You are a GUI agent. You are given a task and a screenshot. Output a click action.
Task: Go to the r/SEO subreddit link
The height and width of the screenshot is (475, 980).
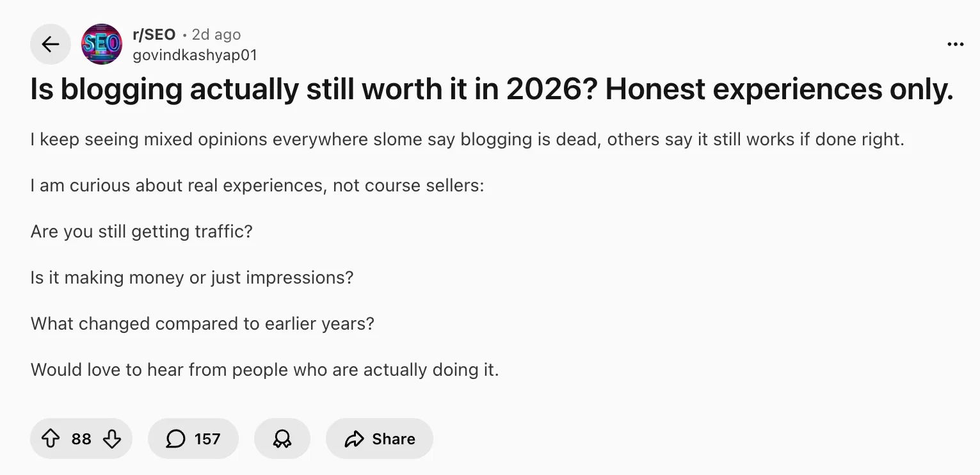(154, 35)
